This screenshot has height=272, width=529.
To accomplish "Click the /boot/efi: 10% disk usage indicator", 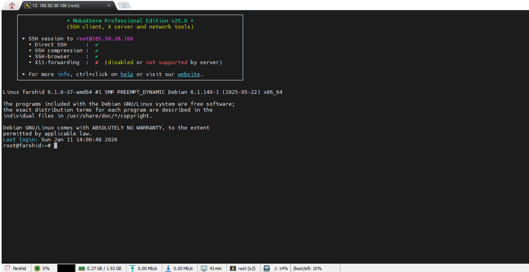I will tap(307, 268).
